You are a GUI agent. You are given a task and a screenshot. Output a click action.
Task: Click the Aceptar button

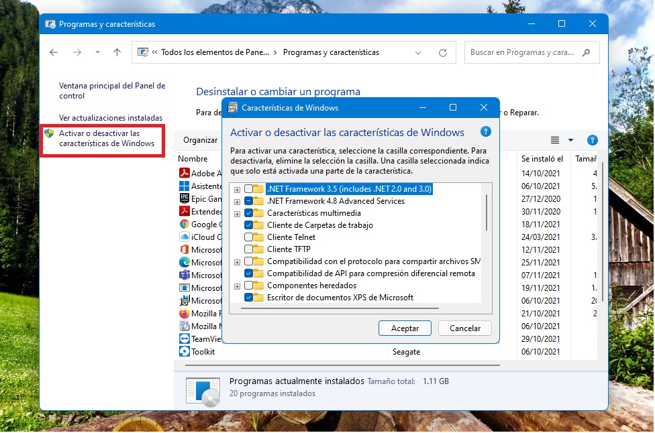[405, 328]
